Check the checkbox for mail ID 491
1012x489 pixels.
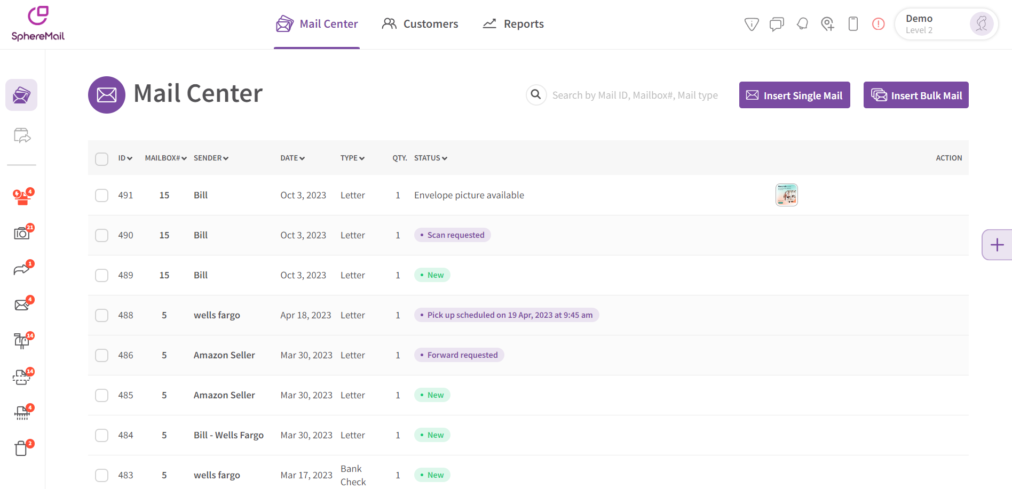tap(101, 195)
